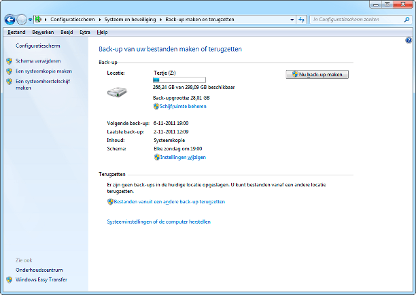Click Bestanden vanuit een andere back-up terugzetten
Image resolution: width=416 pixels, height=295 pixels.
coord(169,202)
